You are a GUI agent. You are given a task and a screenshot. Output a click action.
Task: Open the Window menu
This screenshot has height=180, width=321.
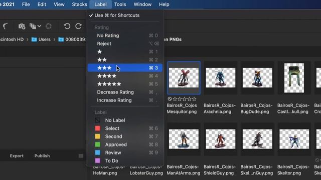coord(142,4)
